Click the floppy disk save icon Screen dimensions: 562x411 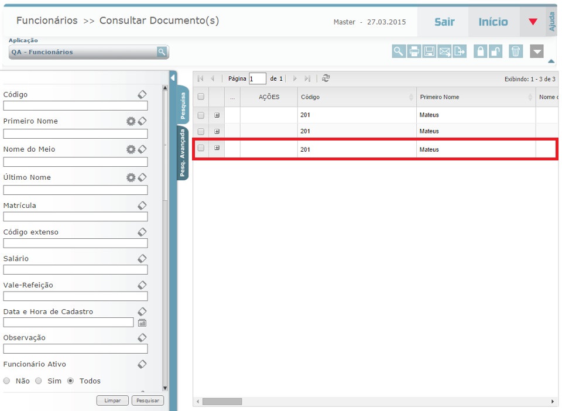pyautogui.click(x=429, y=52)
